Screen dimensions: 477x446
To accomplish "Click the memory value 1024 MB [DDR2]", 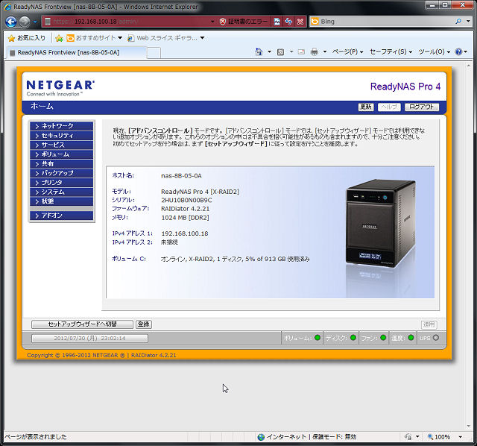I will (x=185, y=218).
